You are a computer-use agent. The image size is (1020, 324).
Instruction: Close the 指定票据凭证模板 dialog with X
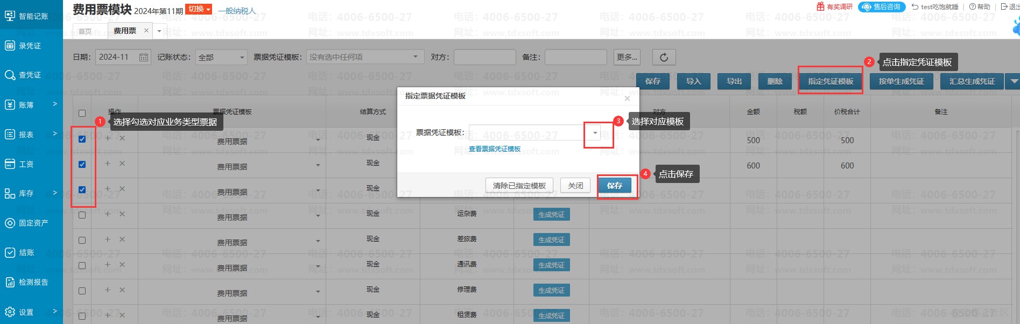point(627,98)
